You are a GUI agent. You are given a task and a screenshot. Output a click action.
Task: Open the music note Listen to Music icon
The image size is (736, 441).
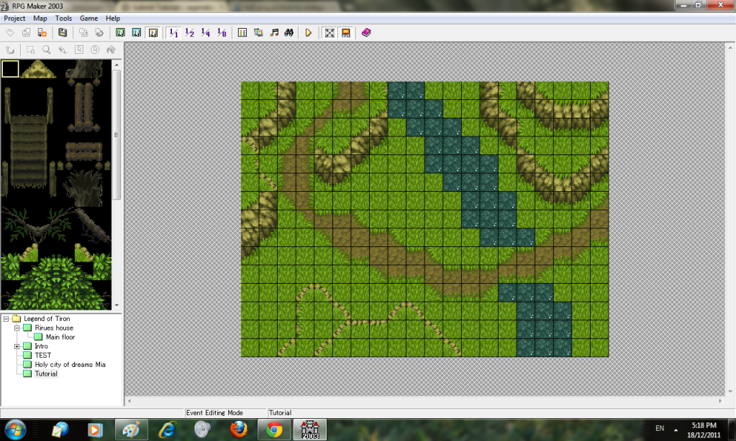274,33
